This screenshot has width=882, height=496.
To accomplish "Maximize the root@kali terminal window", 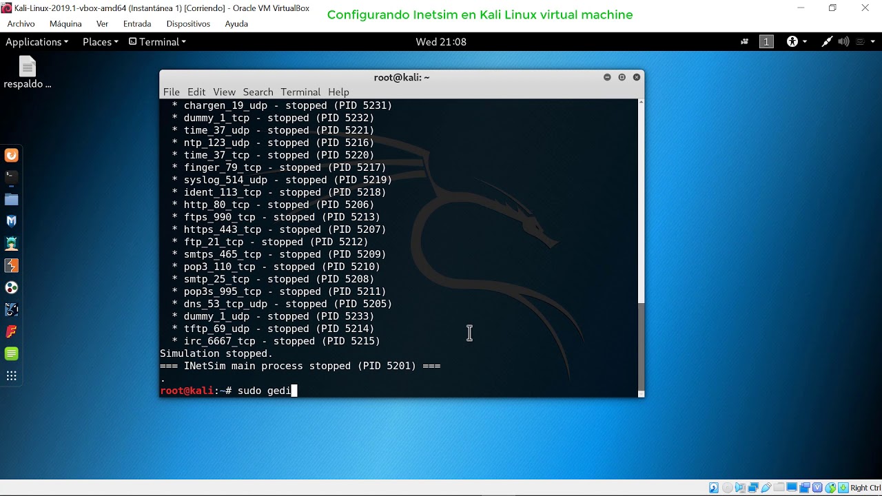I will (622, 77).
